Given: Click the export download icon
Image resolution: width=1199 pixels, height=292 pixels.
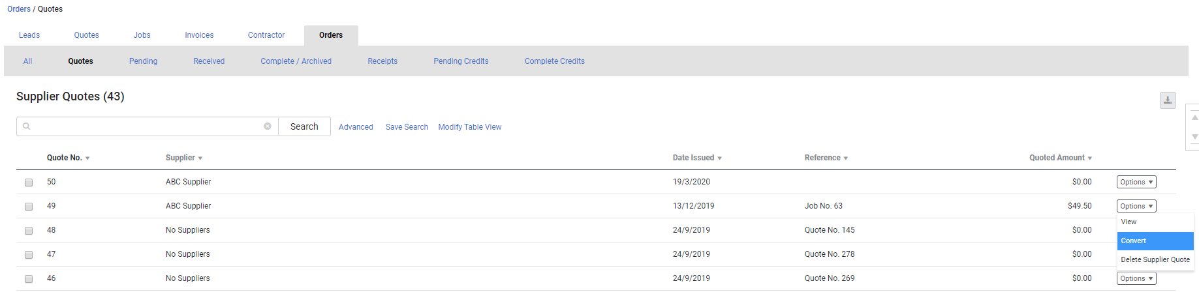Looking at the screenshot, I should point(1168,100).
